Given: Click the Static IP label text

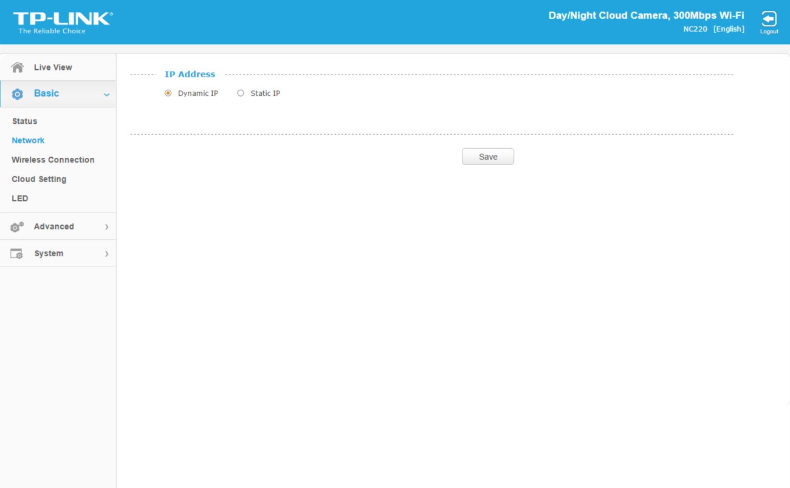Looking at the screenshot, I should pyautogui.click(x=265, y=93).
